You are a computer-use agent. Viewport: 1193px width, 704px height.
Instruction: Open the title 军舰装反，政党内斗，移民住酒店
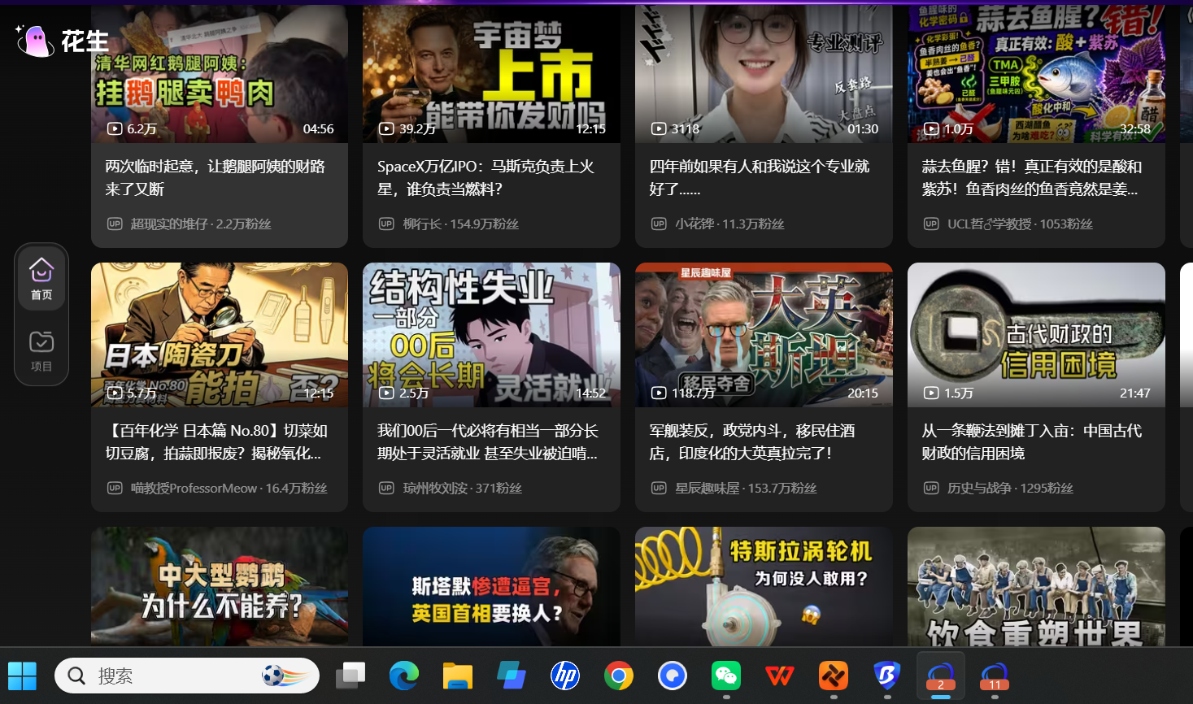tap(752, 441)
